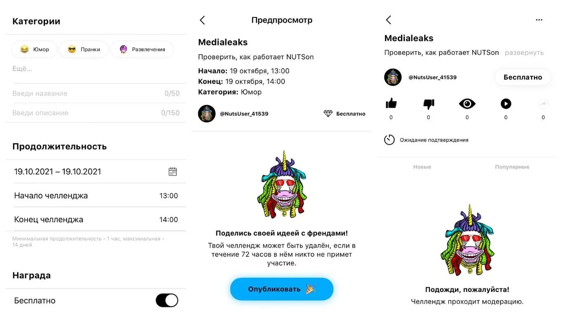Select the Пранки category chip
563x316 pixels.
coord(84,49)
